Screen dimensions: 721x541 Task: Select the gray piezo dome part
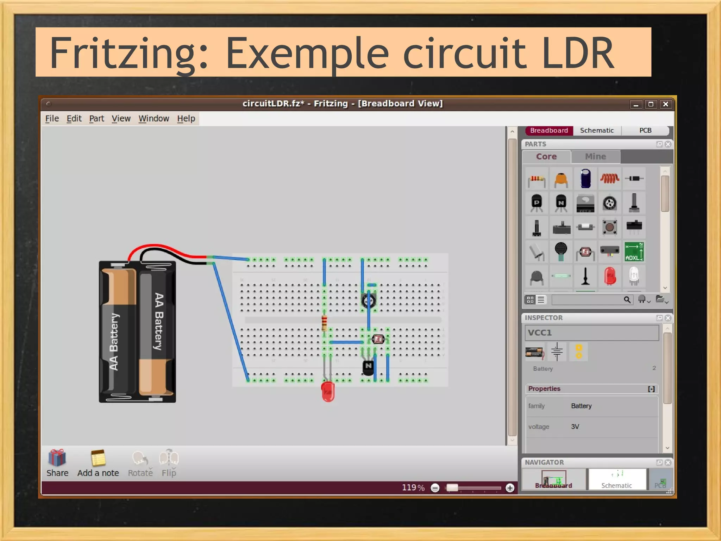click(x=537, y=277)
